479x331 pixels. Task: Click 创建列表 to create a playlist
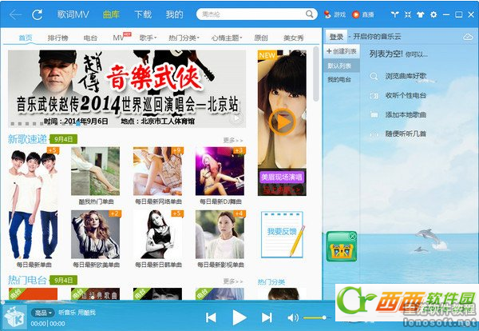342,51
